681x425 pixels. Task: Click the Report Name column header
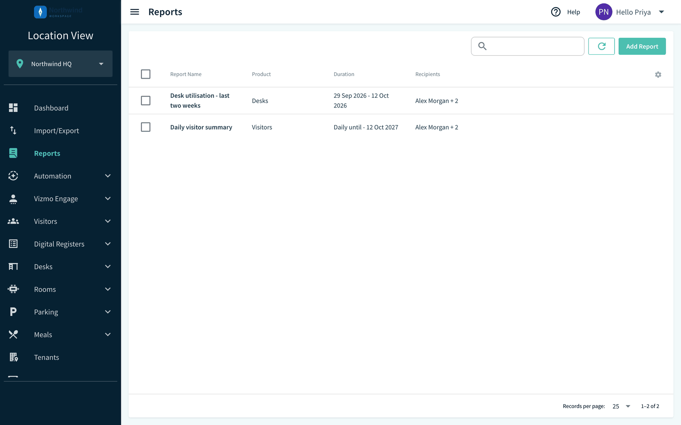click(x=186, y=74)
